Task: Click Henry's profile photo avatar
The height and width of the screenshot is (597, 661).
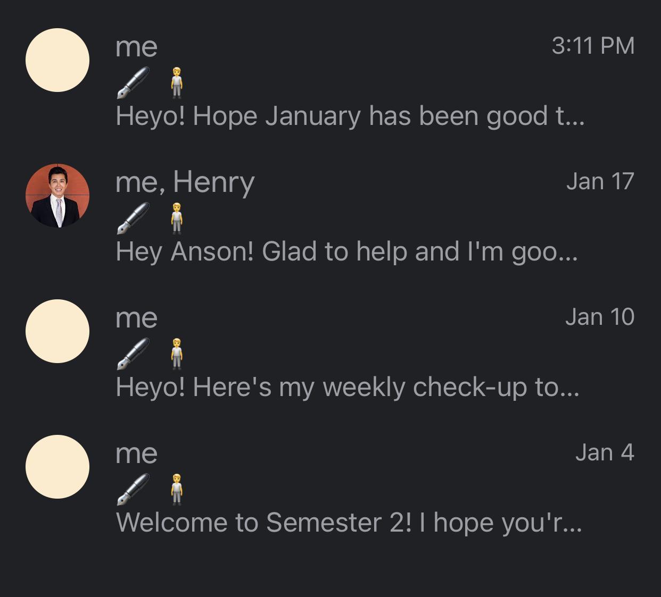Action: (57, 196)
